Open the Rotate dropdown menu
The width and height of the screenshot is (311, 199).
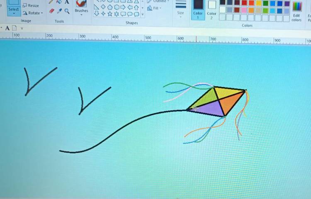tap(34, 13)
